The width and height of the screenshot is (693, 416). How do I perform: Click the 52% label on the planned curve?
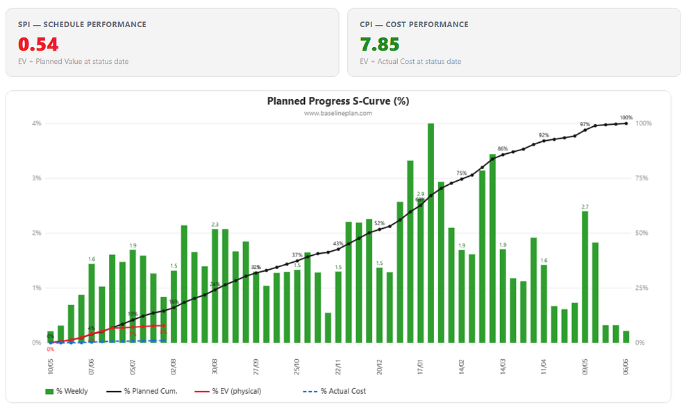pos(380,223)
